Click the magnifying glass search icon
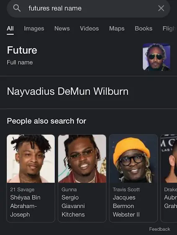The height and width of the screenshot is (235, 177). [x=17, y=8]
